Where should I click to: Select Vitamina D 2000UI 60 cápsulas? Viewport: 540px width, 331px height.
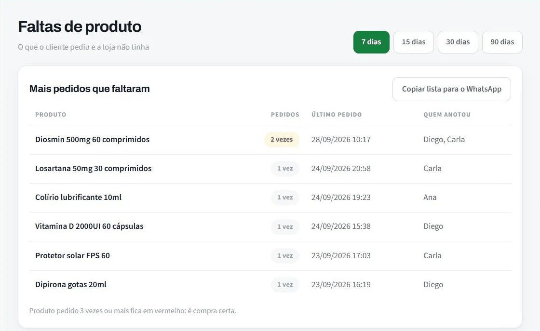click(x=89, y=226)
